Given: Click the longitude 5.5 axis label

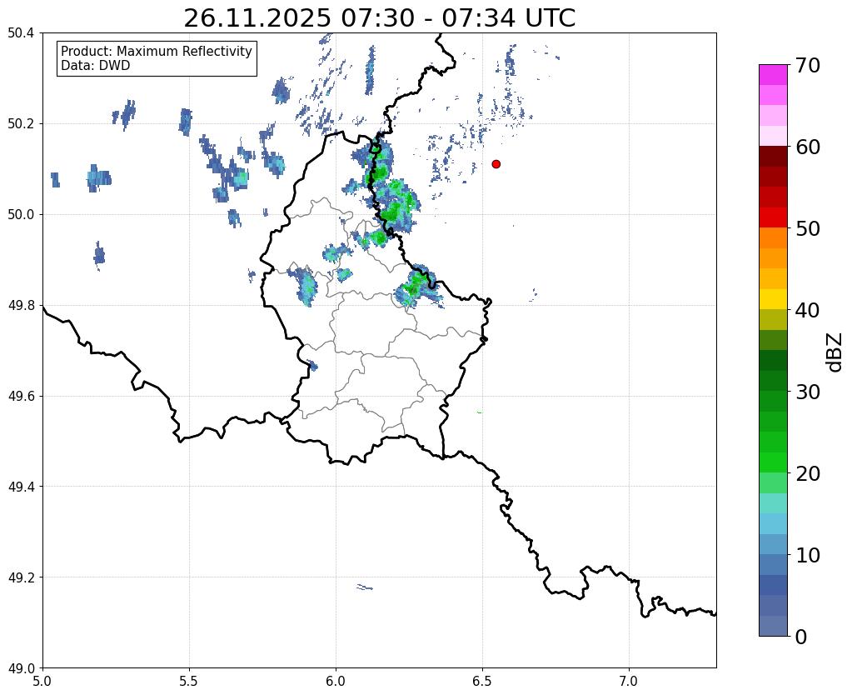Looking at the screenshot, I should click(x=189, y=681).
